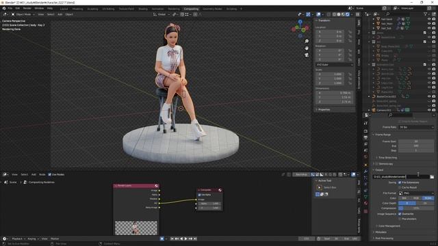Click the lock icon beside Location X
Image resolution: width=438 pixels, height=246 pixels.
(x=350, y=32)
